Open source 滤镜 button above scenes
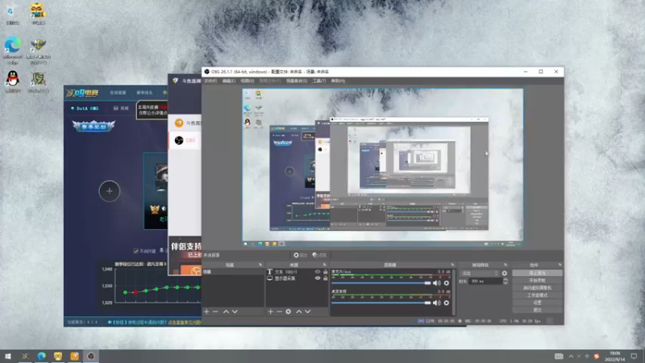 [x=319, y=255]
